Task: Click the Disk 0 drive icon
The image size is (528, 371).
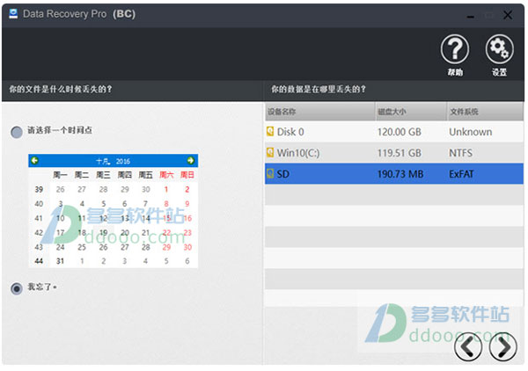Action: (270, 131)
